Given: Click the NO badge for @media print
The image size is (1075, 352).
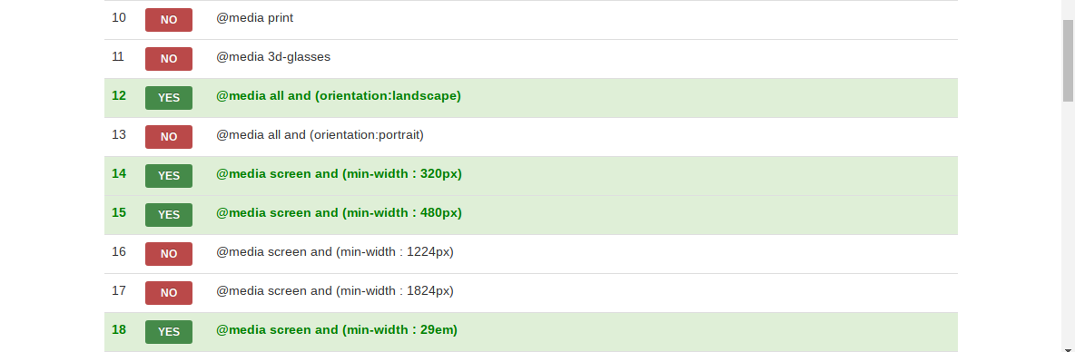Looking at the screenshot, I should [x=169, y=20].
